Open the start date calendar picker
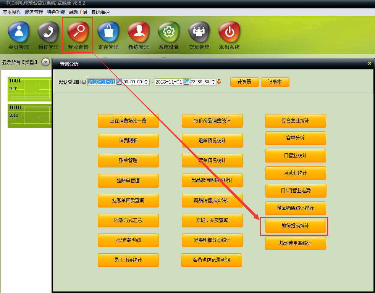The image size is (375, 293). tap(119, 82)
